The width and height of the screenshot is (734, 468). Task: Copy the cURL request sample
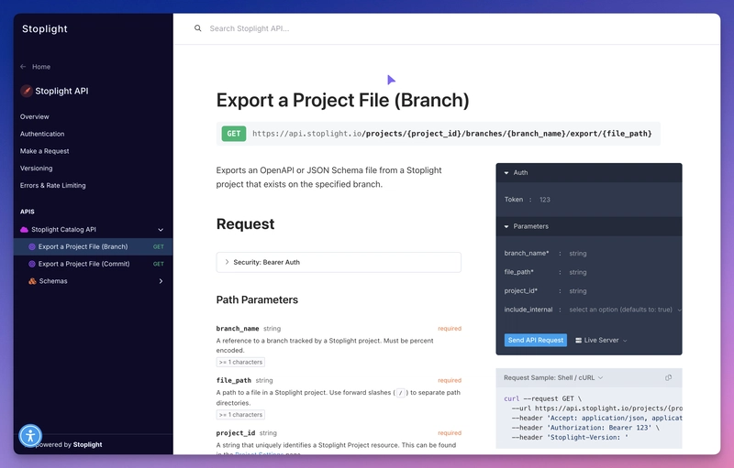(669, 377)
